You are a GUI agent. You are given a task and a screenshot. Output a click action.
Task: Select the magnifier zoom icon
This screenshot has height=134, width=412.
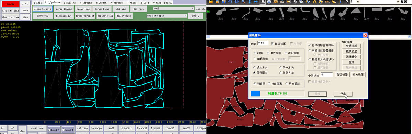tap(243, 2)
